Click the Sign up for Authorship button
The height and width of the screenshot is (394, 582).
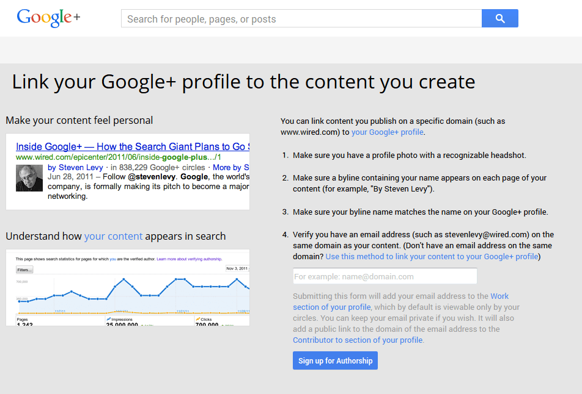pyautogui.click(x=335, y=360)
